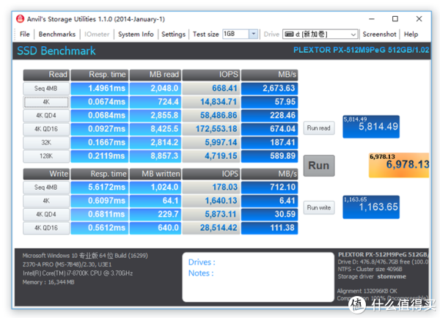Click the read 4K QD16 test button
The image size is (440, 318).
click(x=46, y=129)
